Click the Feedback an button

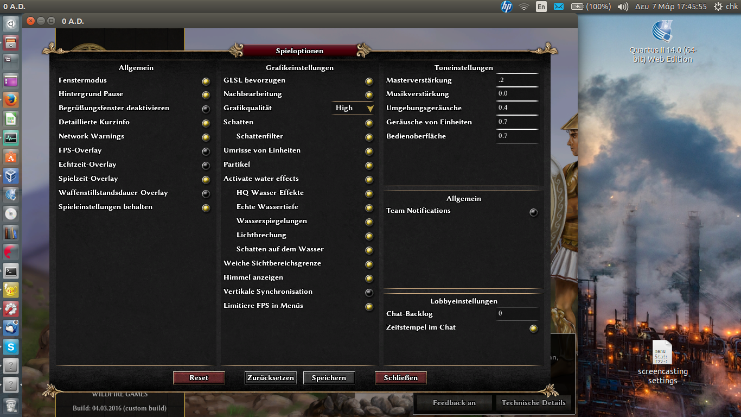(x=454, y=403)
